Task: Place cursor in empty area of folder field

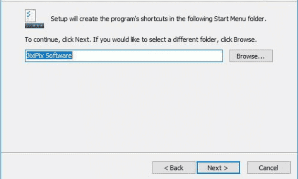Action: pos(147,56)
